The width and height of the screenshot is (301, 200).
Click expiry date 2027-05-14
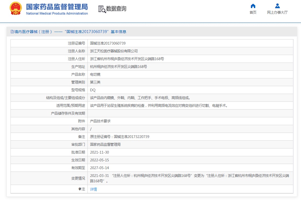click(99, 168)
